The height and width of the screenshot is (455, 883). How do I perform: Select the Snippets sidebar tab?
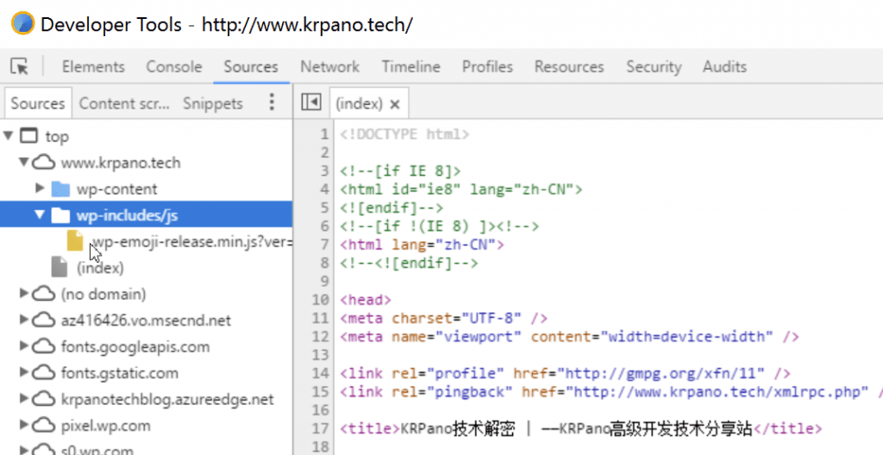[212, 103]
